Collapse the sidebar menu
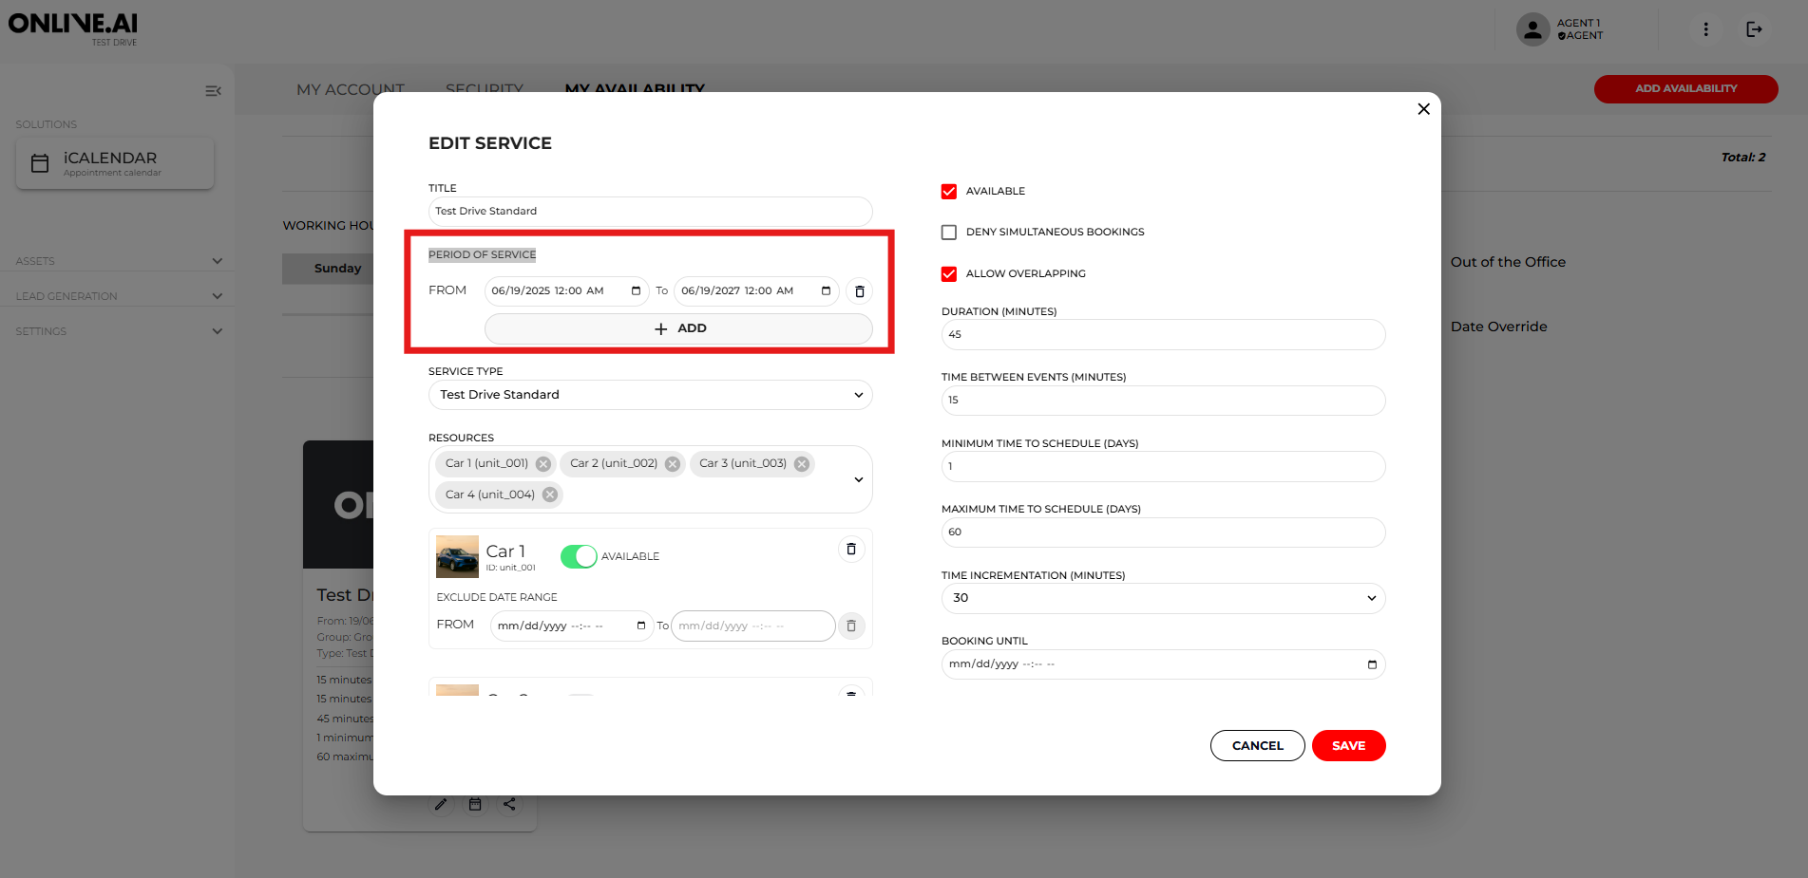1808x878 pixels. coord(213,91)
